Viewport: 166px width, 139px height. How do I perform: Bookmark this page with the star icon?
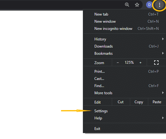137,5
